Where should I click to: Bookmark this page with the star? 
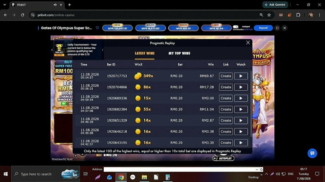[269, 15]
